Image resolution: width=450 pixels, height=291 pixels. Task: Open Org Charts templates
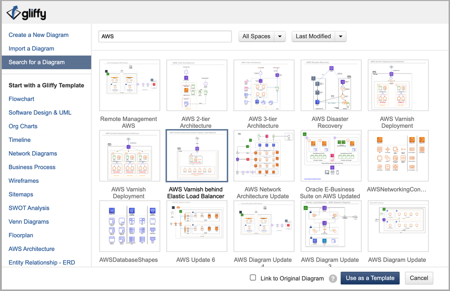click(23, 126)
